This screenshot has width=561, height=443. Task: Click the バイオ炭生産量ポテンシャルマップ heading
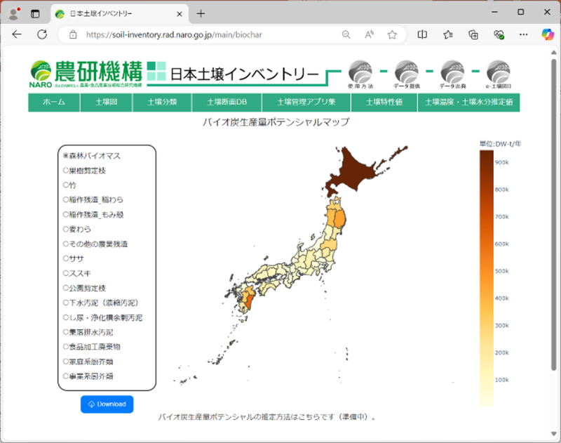point(276,122)
